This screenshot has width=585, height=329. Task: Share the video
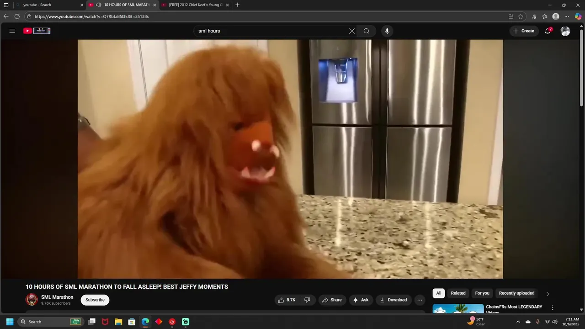(332, 300)
